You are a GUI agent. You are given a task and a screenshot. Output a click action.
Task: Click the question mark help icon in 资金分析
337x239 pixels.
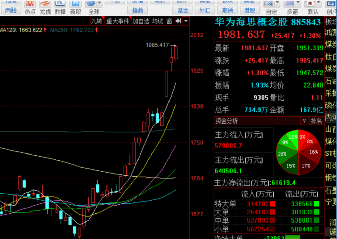tap(304, 121)
